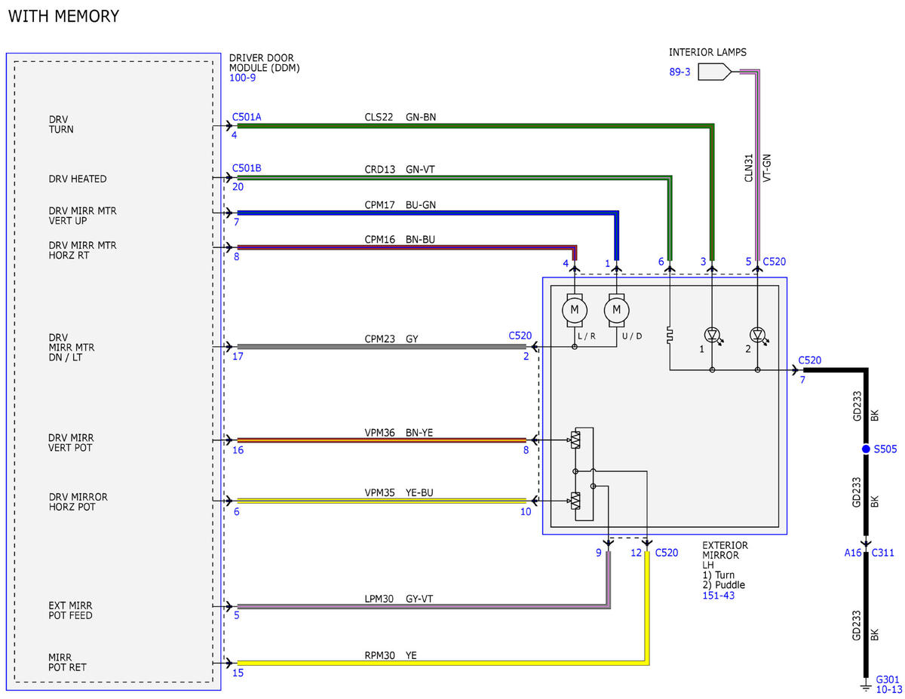
Task: Open the 151-43 Exterior Mirror reference
Action: pos(719,595)
